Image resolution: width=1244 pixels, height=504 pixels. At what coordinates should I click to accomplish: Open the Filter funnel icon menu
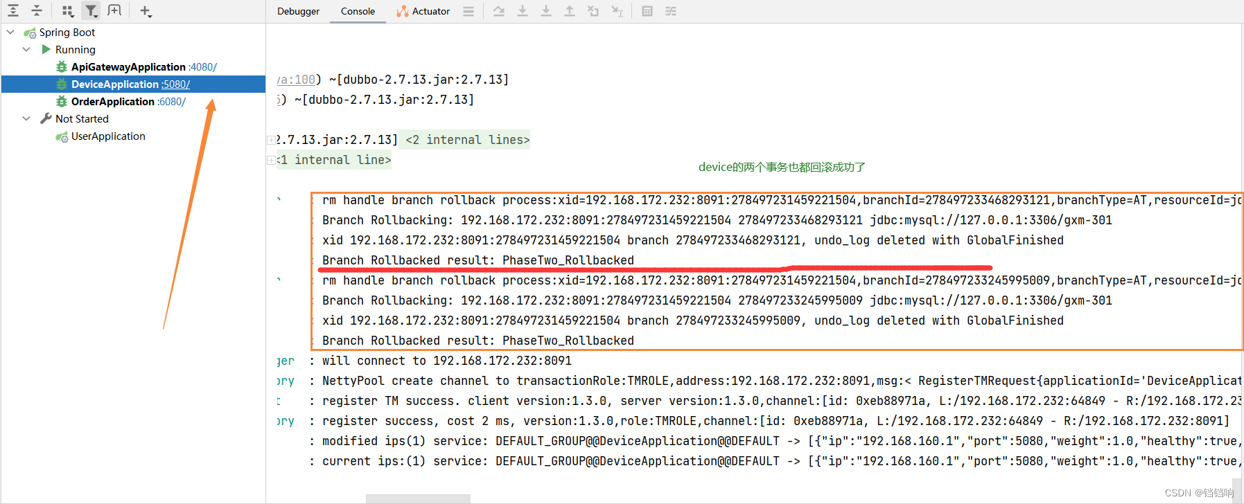pyautogui.click(x=91, y=10)
